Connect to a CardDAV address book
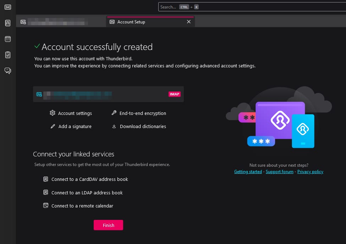This screenshot has width=346, height=244. pyautogui.click(x=89, y=179)
